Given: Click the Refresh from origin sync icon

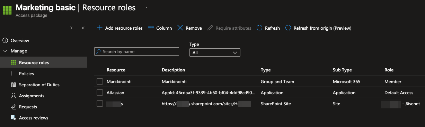Looking at the screenshot, I should click(x=288, y=28).
